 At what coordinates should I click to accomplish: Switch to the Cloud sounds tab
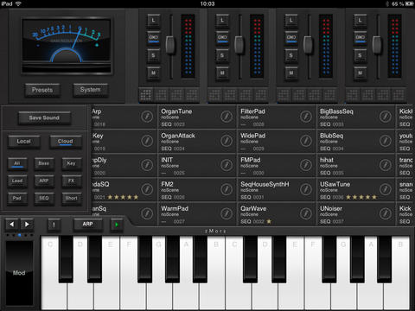click(x=66, y=142)
